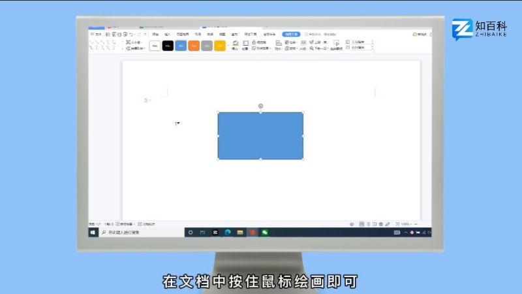This screenshot has width=522, height=294.
Task: Apply the orange shape style swatch
Action: [x=194, y=45]
